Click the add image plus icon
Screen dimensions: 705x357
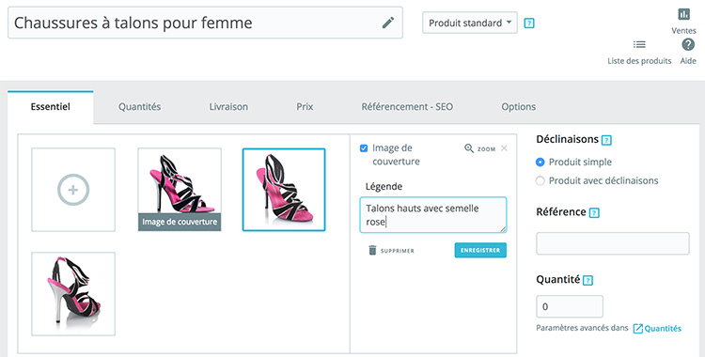pyautogui.click(x=72, y=190)
